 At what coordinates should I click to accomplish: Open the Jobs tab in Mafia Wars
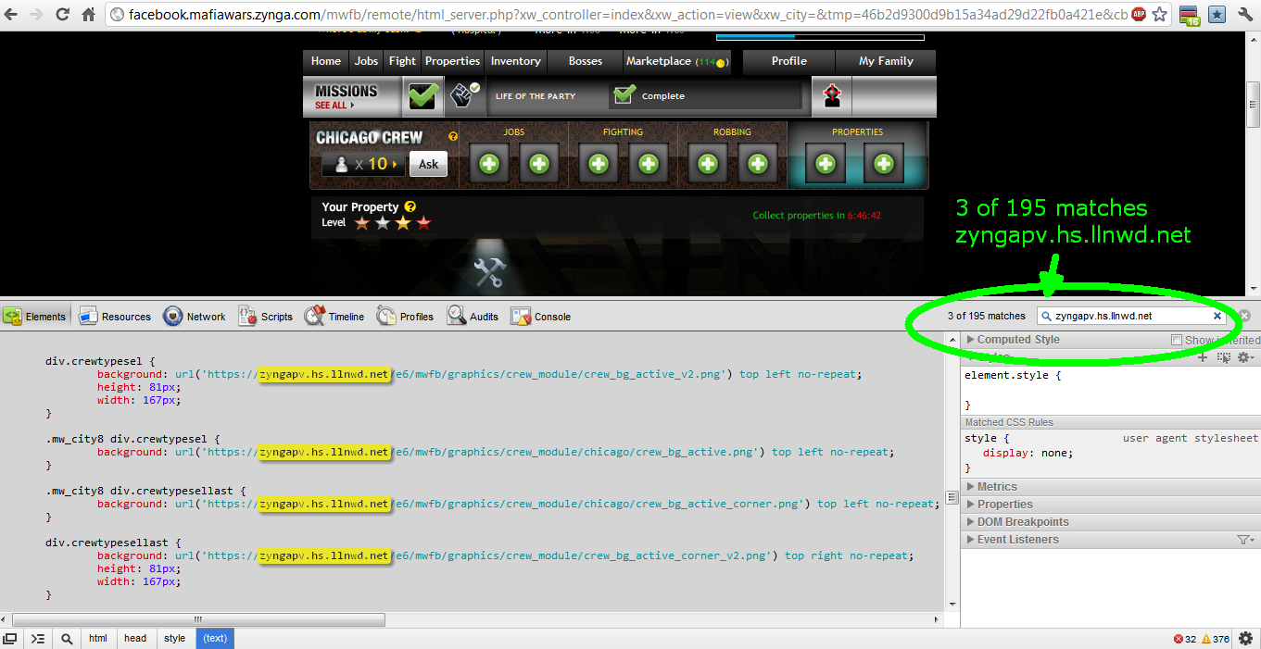tap(367, 61)
